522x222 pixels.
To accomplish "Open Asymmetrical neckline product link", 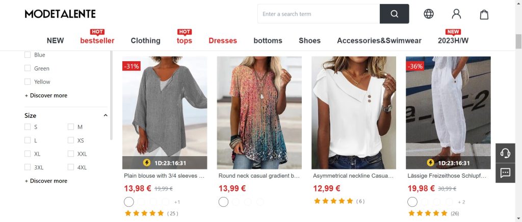I will [353, 176].
